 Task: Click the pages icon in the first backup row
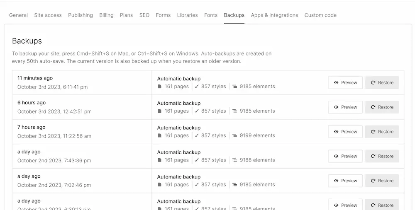pyautogui.click(x=160, y=87)
